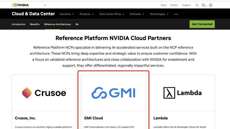This screenshot has height=129, width=230.
Task: Go to the Introduction section tab
Action: 18,24
